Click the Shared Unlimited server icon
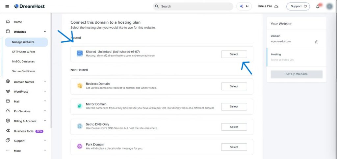This screenshot has width=337, height=159. (x=80, y=54)
